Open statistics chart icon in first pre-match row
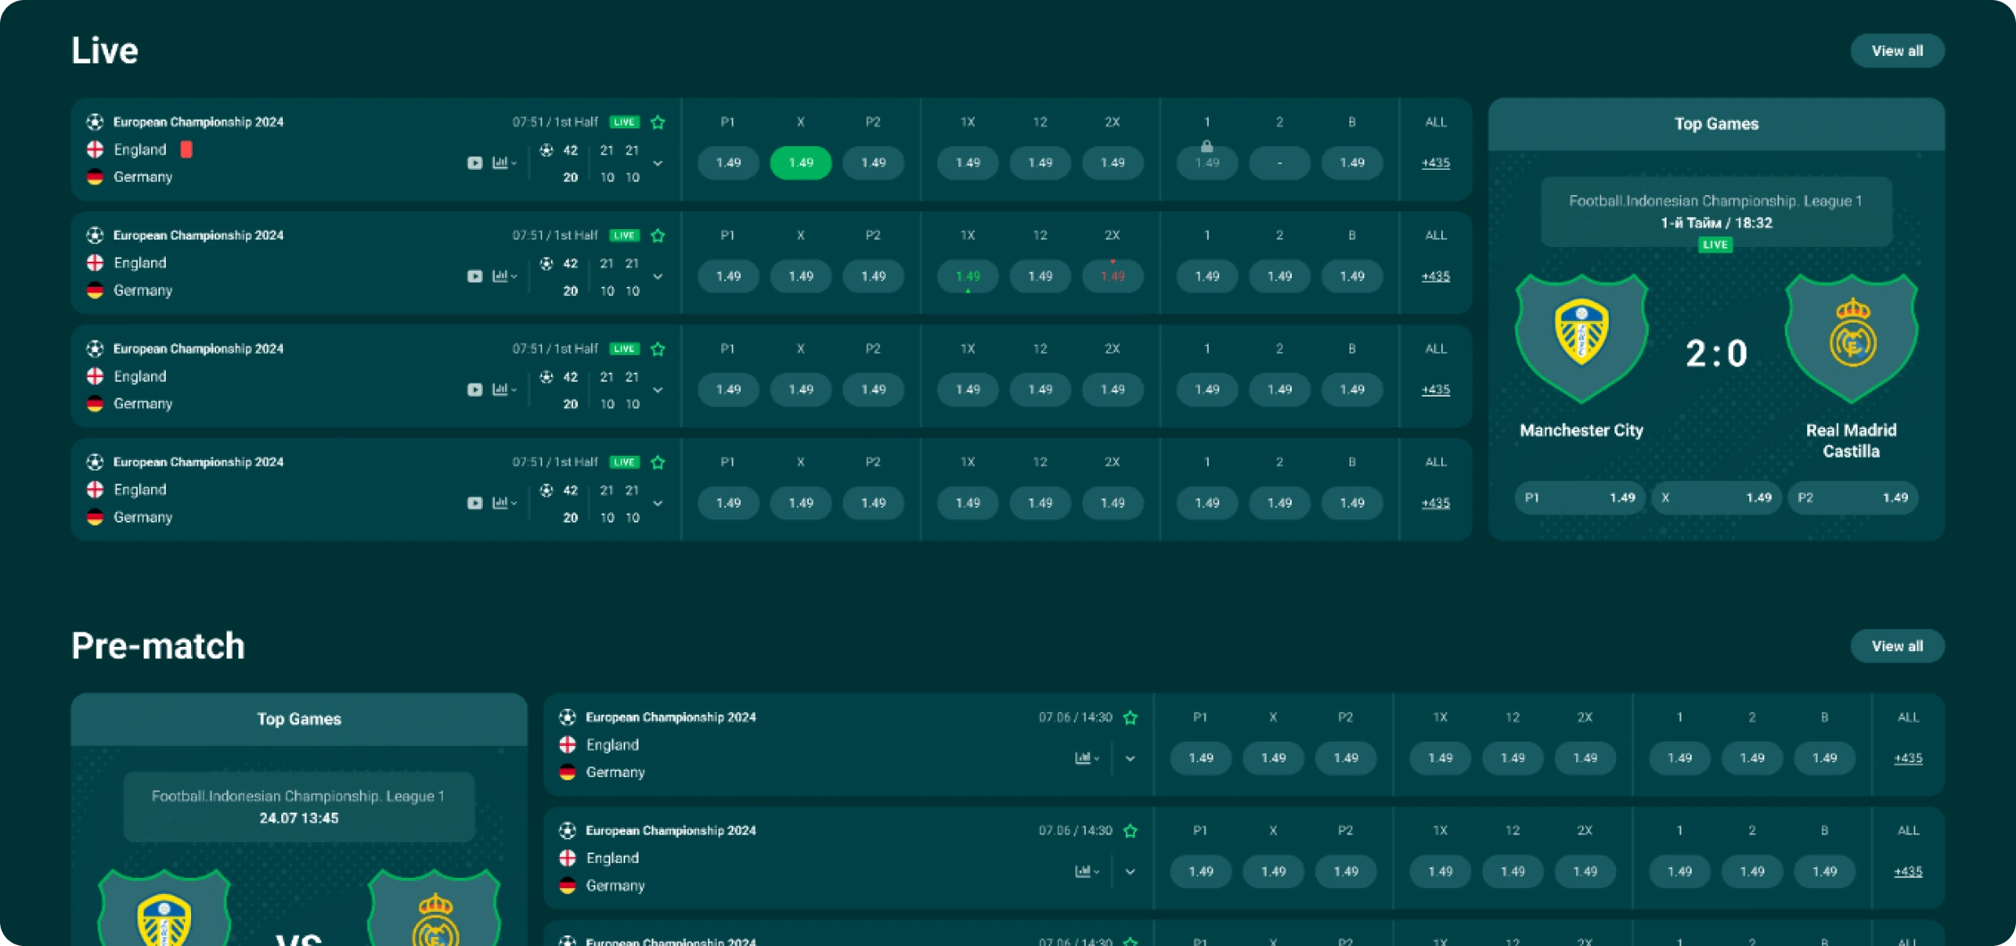Screen dimensions: 2016x946 pos(1084,758)
